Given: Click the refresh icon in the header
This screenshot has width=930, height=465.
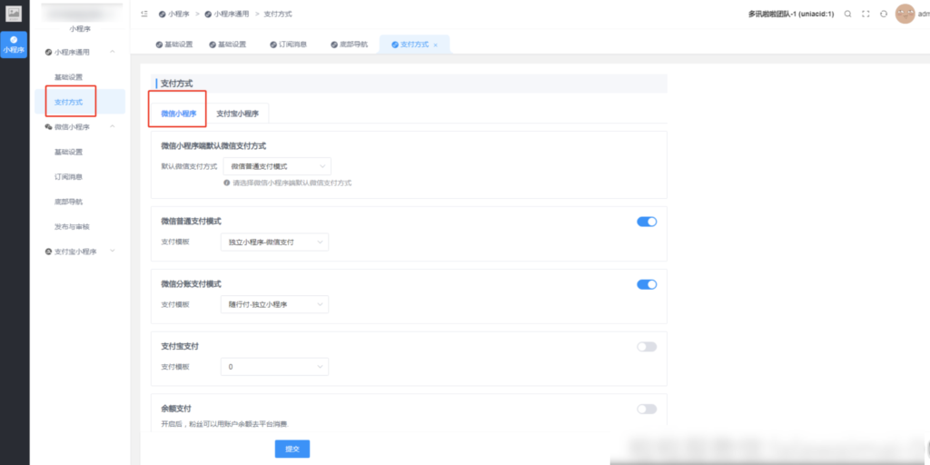Looking at the screenshot, I should coord(884,14).
